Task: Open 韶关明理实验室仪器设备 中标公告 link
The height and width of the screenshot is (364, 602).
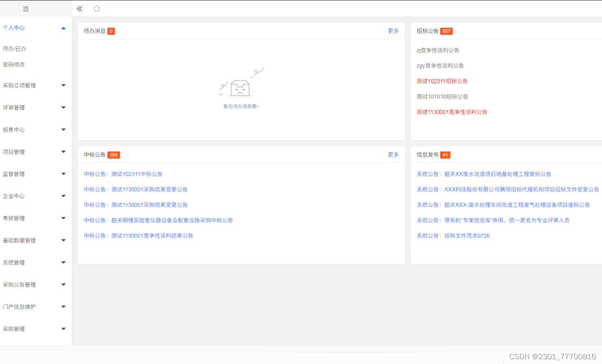Action: pyautogui.click(x=158, y=220)
